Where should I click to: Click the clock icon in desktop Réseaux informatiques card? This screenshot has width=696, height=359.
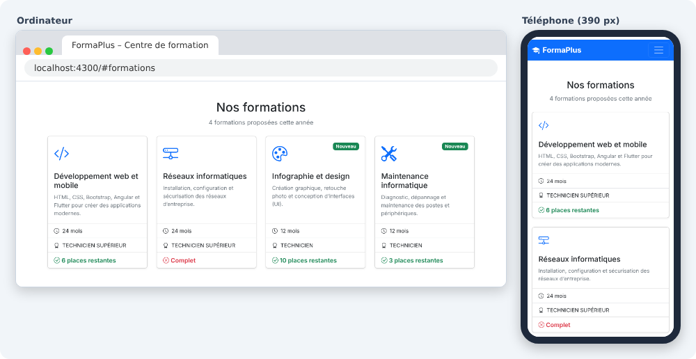[166, 231]
